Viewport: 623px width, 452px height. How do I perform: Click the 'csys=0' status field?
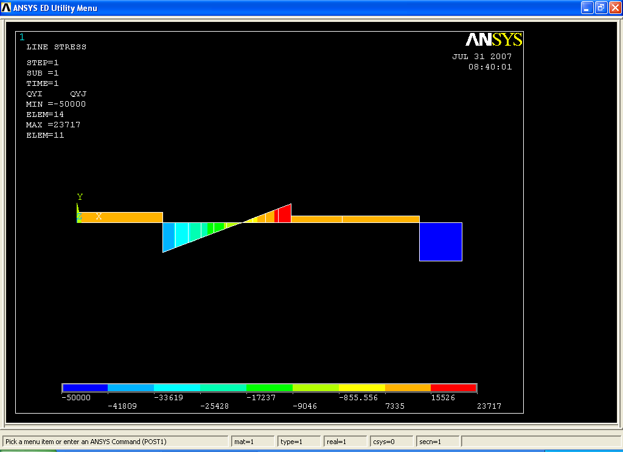(392, 442)
